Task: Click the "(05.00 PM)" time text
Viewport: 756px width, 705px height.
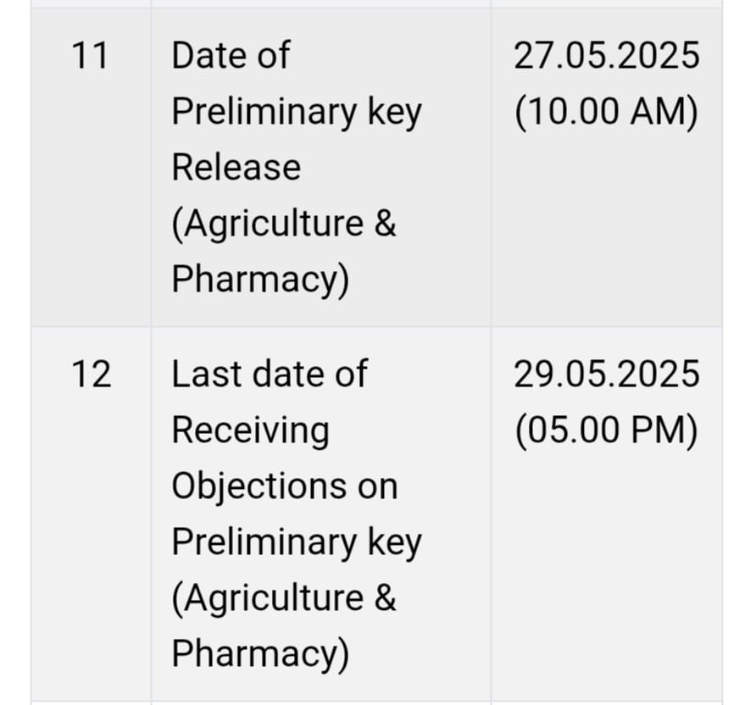Action: pos(607,430)
